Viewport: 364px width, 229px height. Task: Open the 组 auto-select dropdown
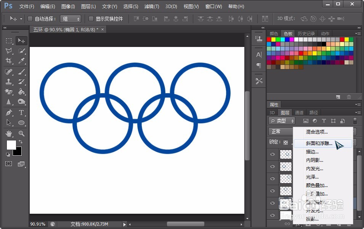tap(71, 19)
